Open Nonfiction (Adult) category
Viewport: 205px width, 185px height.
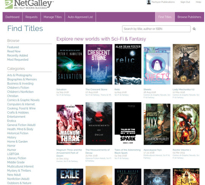[18, 179]
